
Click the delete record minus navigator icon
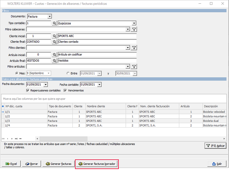pyautogui.click(x=20, y=139)
